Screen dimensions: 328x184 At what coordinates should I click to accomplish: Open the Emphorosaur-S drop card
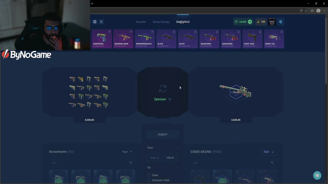(x=145, y=39)
